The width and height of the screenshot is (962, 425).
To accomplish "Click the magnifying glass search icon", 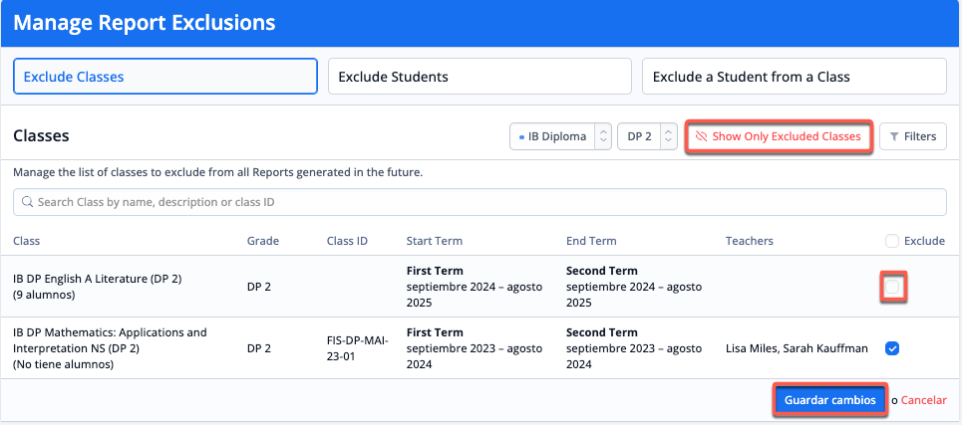I will [x=27, y=202].
